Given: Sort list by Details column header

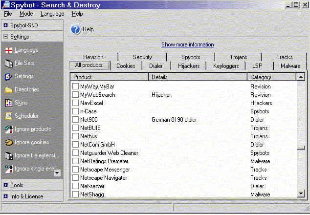Looking at the screenshot, I should tap(198, 77).
